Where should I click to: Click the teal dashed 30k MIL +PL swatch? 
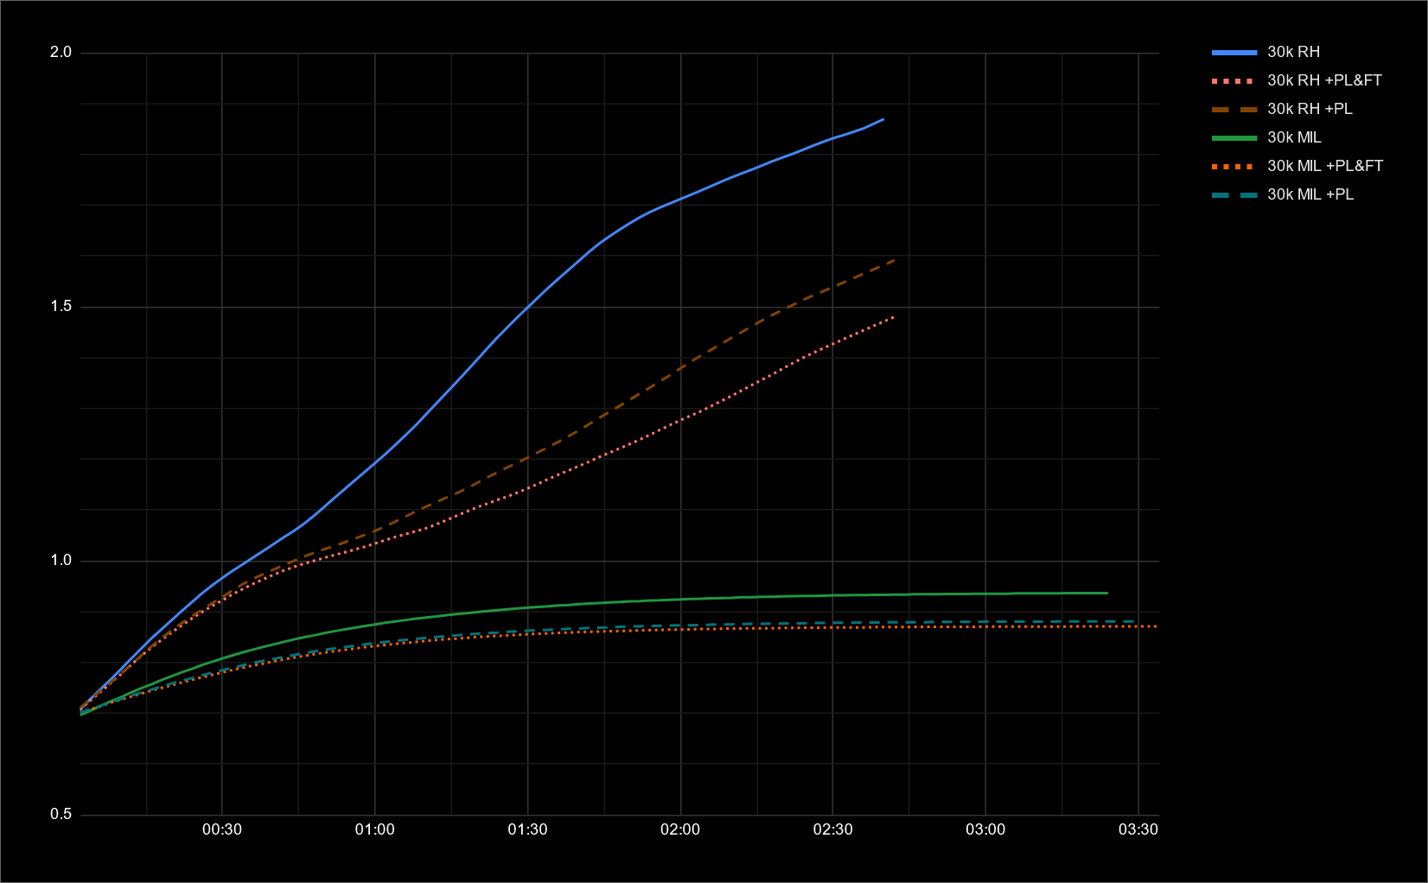(1234, 195)
